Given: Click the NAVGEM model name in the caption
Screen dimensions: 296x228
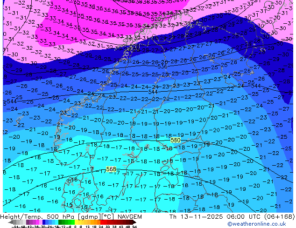Looking at the screenshot, I should tap(130, 217).
